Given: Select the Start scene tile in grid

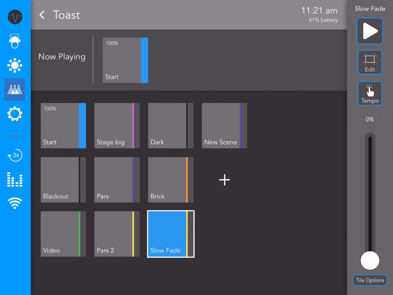Looking at the screenshot, I should [63, 125].
